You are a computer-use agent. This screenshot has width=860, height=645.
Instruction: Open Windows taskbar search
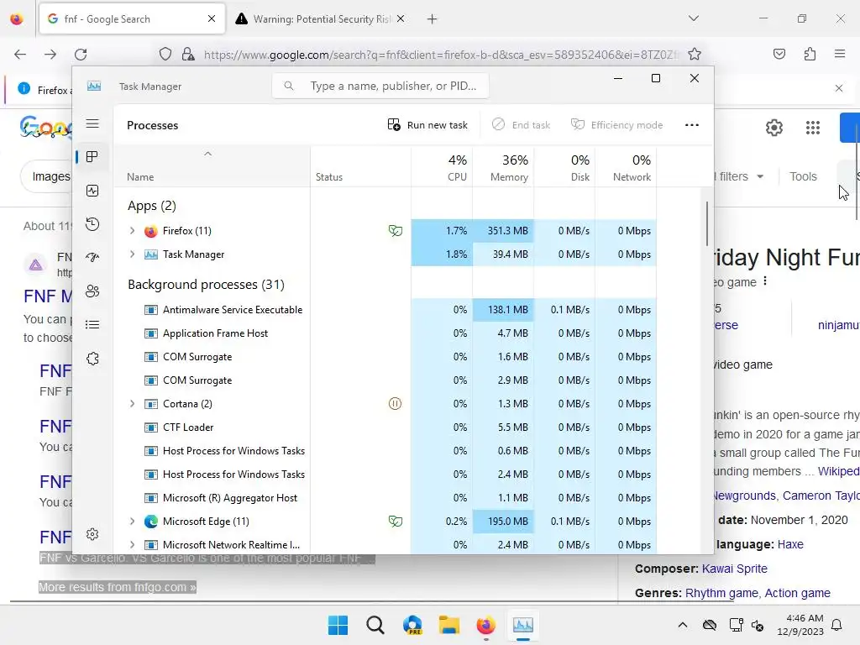coord(375,625)
